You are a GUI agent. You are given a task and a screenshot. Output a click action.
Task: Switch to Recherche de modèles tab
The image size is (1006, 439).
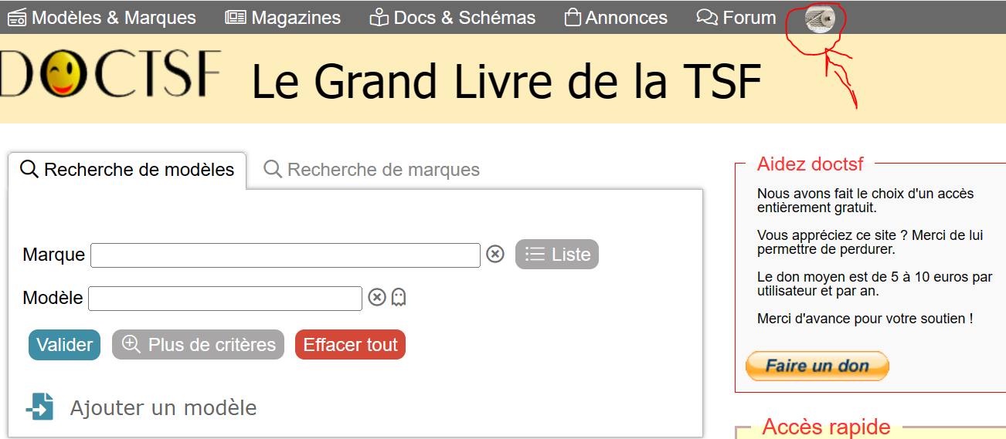click(127, 170)
